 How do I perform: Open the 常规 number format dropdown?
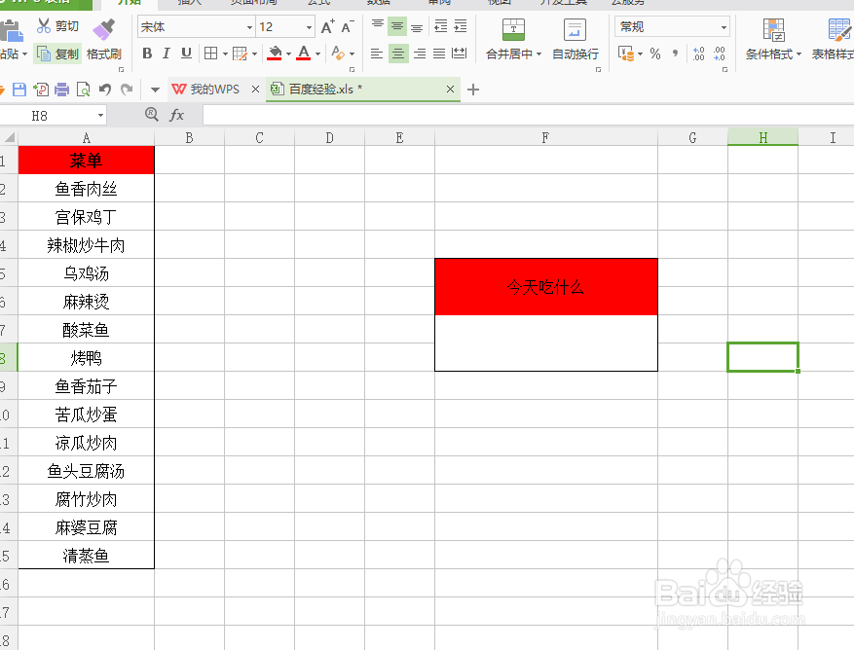coord(724,26)
